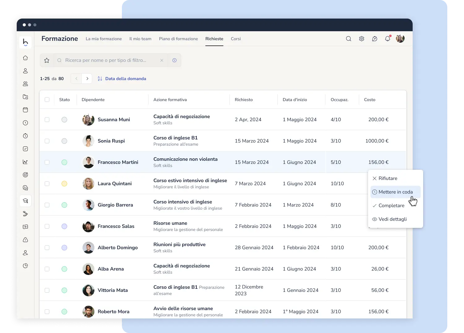
Task: Check the box for Laura Quintani
Action: click(47, 184)
